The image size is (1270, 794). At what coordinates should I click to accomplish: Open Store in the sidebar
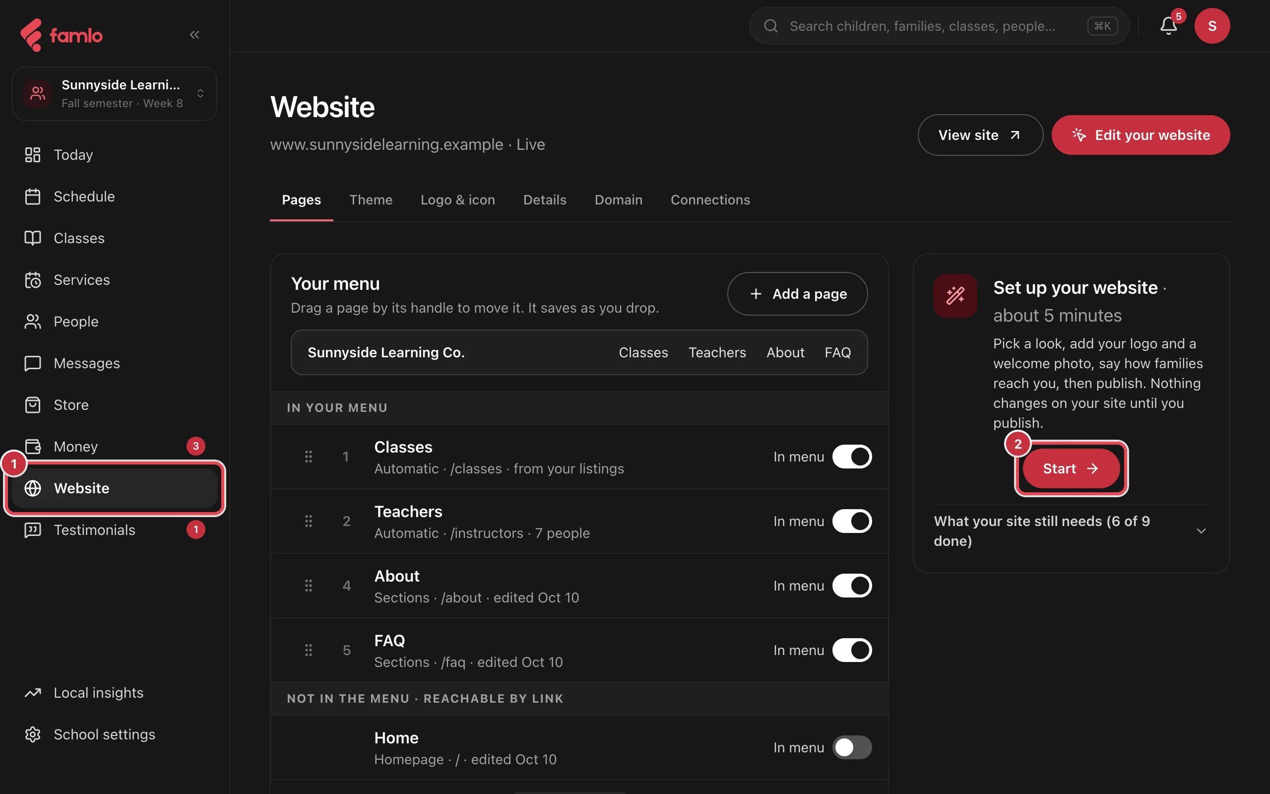pyautogui.click(x=115, y=405)
